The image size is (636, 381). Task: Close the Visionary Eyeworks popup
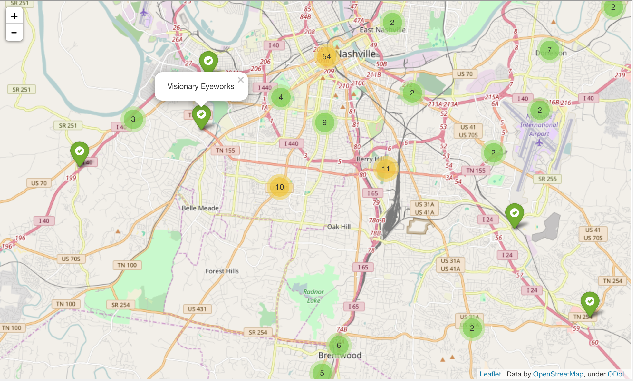pos(241,80)
